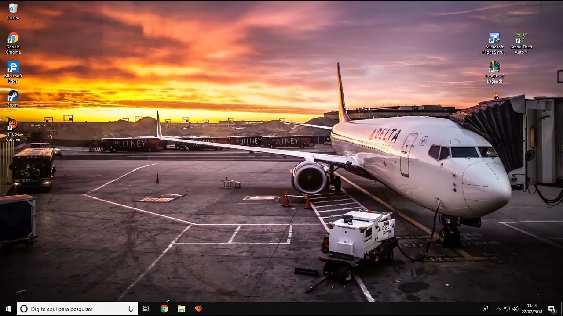This screenshot has height=316, width=563.
Task: Open the network status tray icon
Action: [507, 309]
